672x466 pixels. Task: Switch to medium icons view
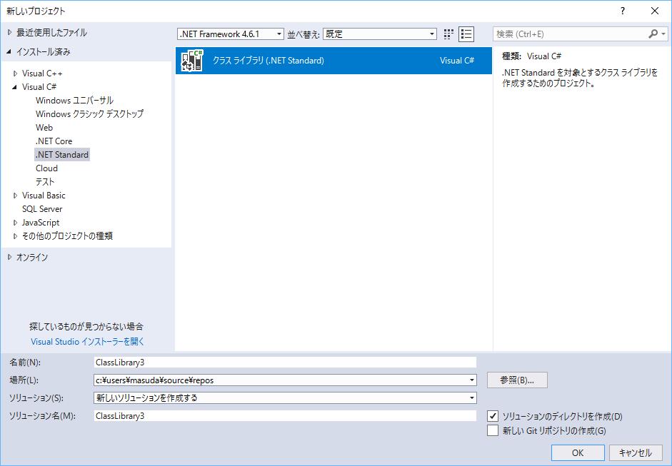[448, 34]
